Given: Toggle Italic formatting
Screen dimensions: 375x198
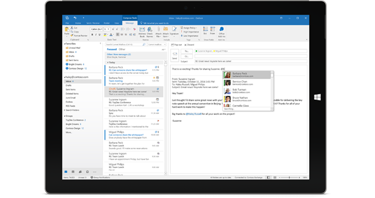Looking at the screenshot, I should (x=96, y=35).
